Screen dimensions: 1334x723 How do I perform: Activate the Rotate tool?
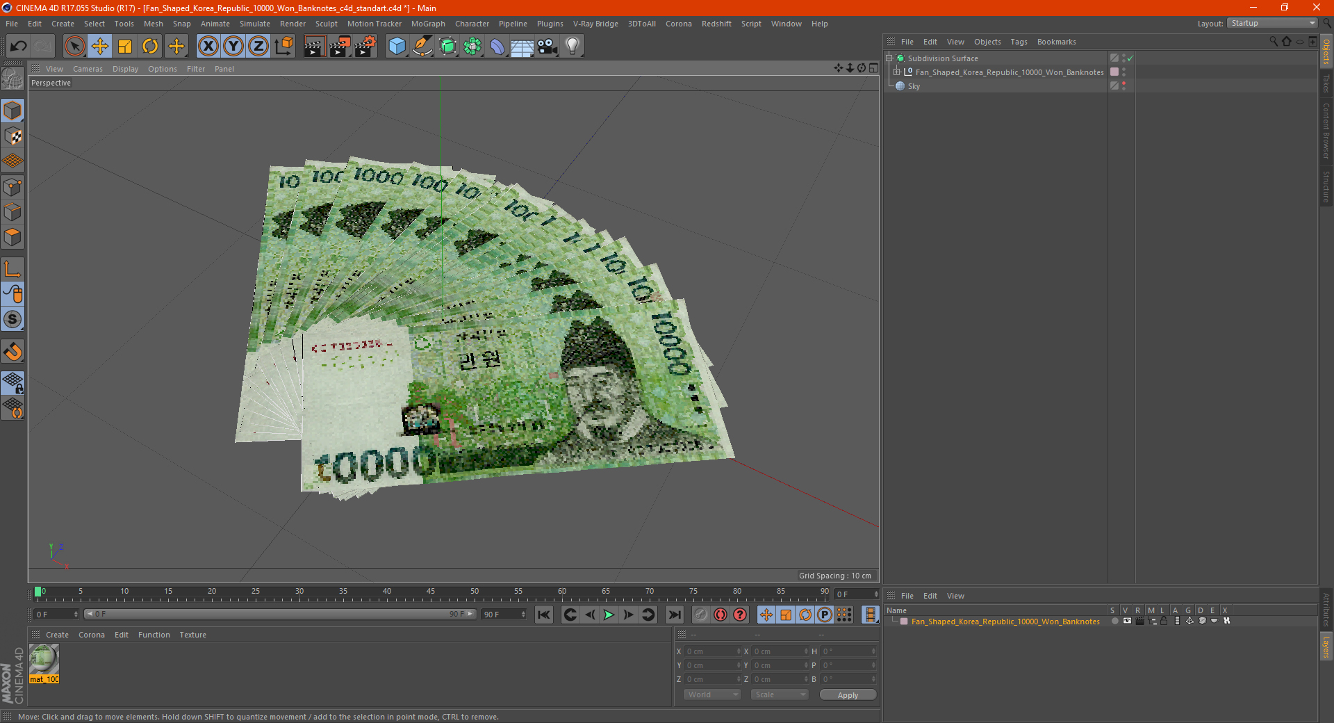pyautogui.click(x=150, y=46)
